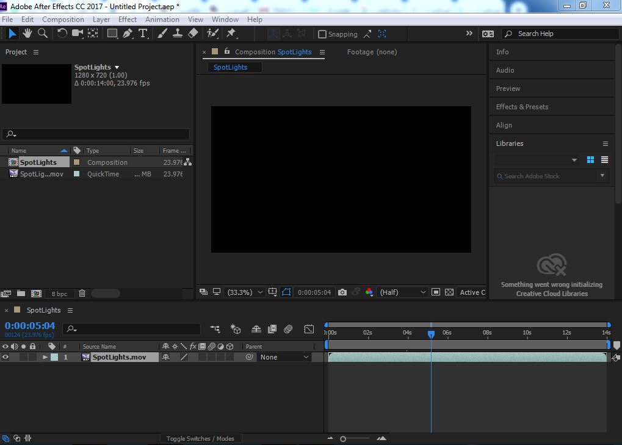Click the Preview panel header

(508, 89)
